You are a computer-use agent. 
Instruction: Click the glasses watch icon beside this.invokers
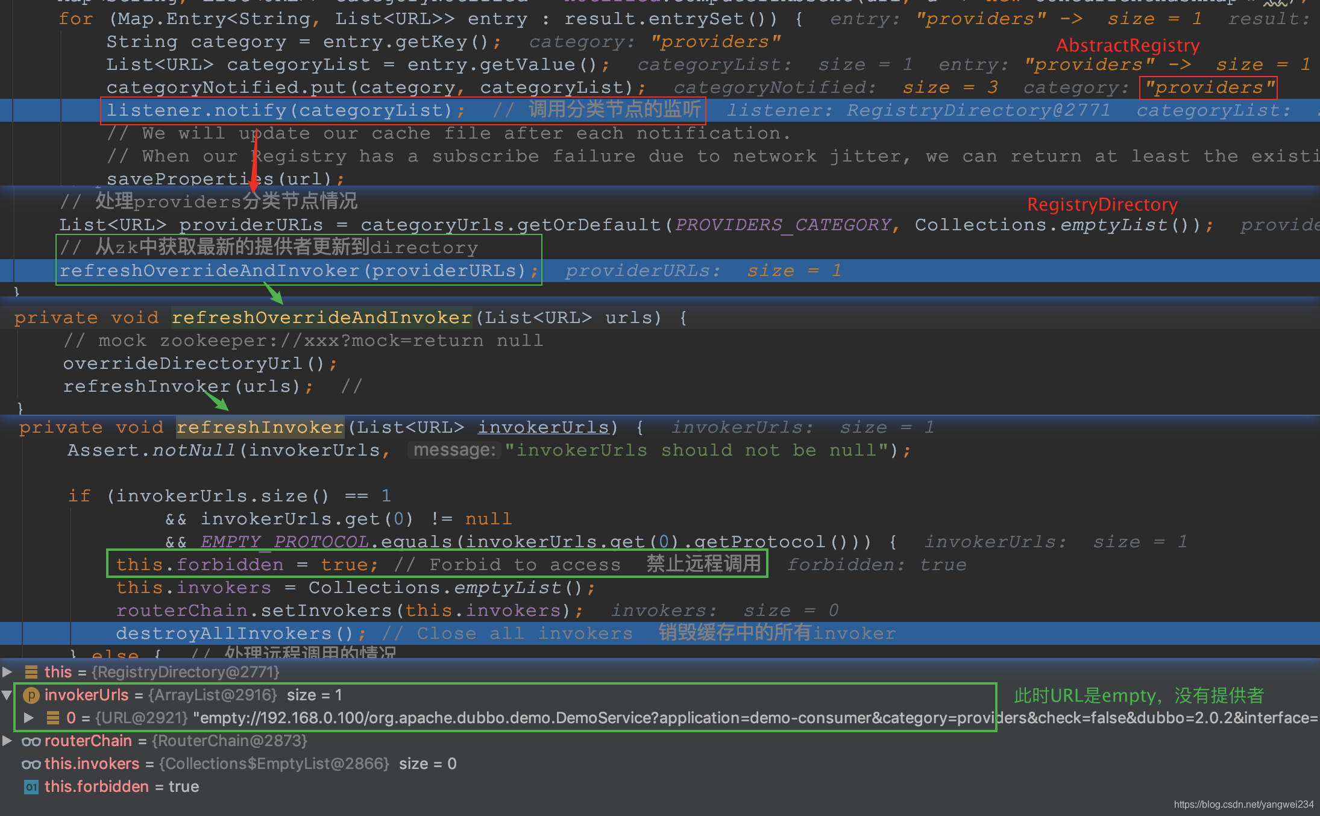(x=31, y=764)
